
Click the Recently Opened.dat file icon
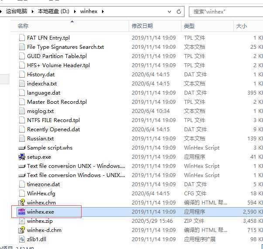[22, 130]
